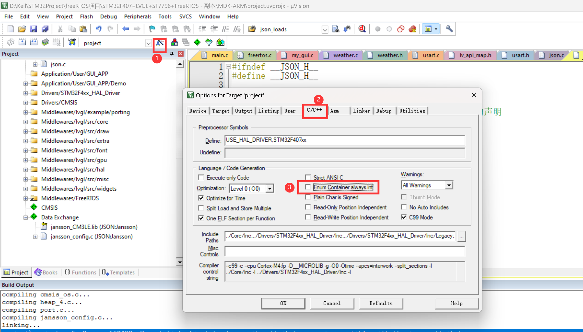Uncheck the C99 Mode checkbox
The height and width of the screenshot is (332, 583).
pos(404,217)
